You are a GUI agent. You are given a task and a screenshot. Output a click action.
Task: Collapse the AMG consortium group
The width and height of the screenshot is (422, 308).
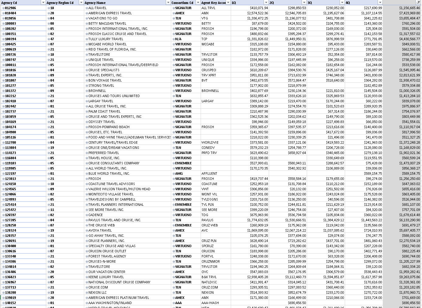tap(174, 174)
